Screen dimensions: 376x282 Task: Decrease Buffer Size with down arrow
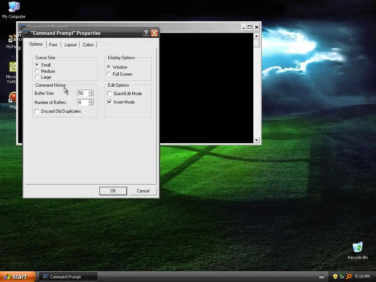(91, 95)
